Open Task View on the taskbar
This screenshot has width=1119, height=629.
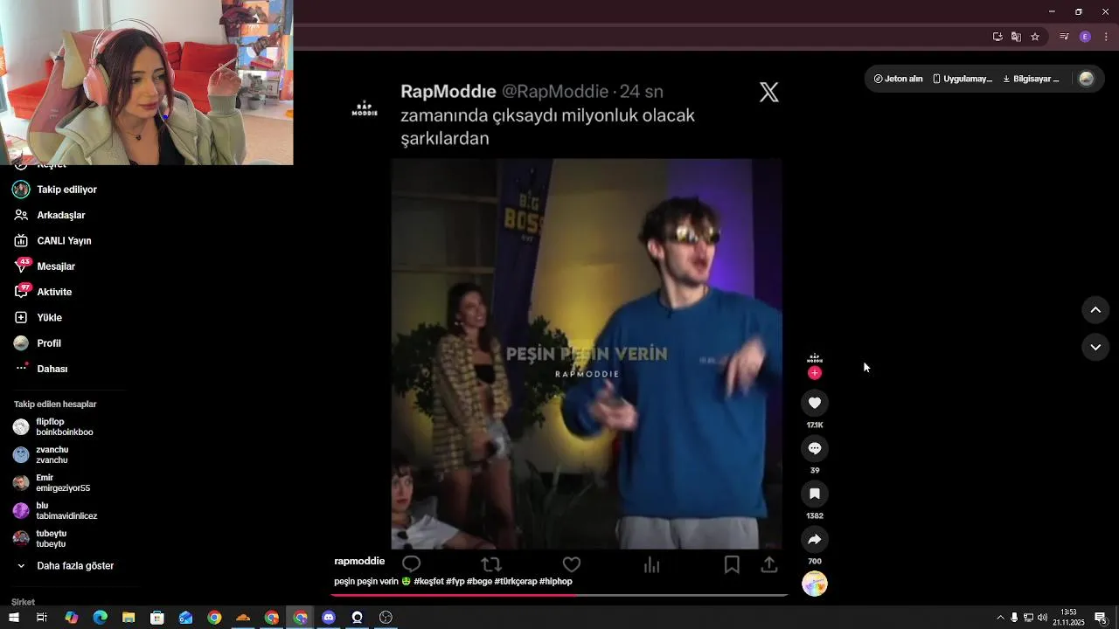click(x=41, y=618)
